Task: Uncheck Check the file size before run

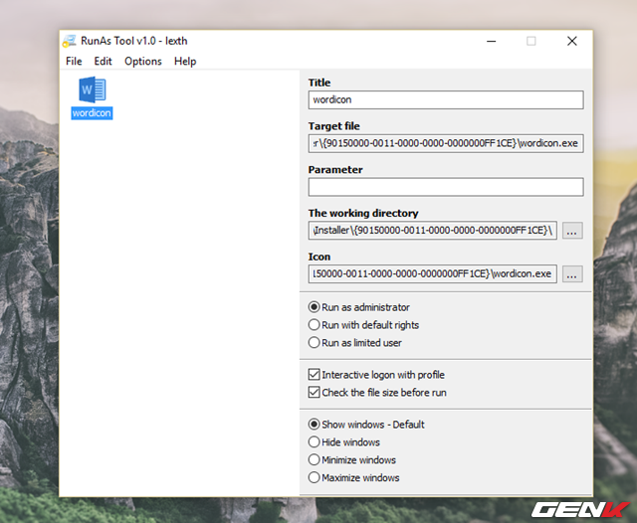Action: tap(315, 393)
